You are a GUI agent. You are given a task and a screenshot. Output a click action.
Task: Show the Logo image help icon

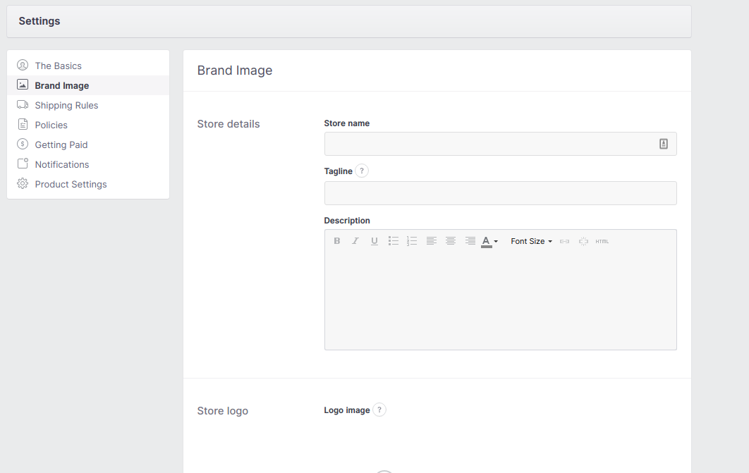pos(379,410)
